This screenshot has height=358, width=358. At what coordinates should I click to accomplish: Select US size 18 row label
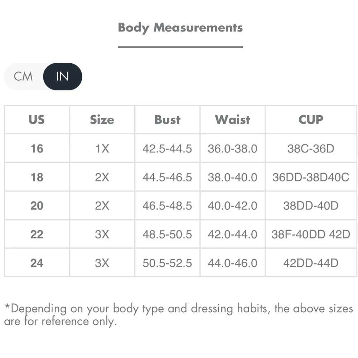click(x=37, y=177)
